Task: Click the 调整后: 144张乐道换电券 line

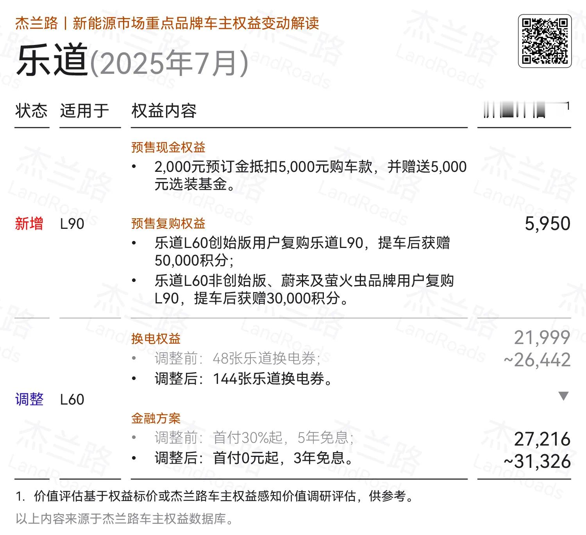Action: [x=232, y=378]
